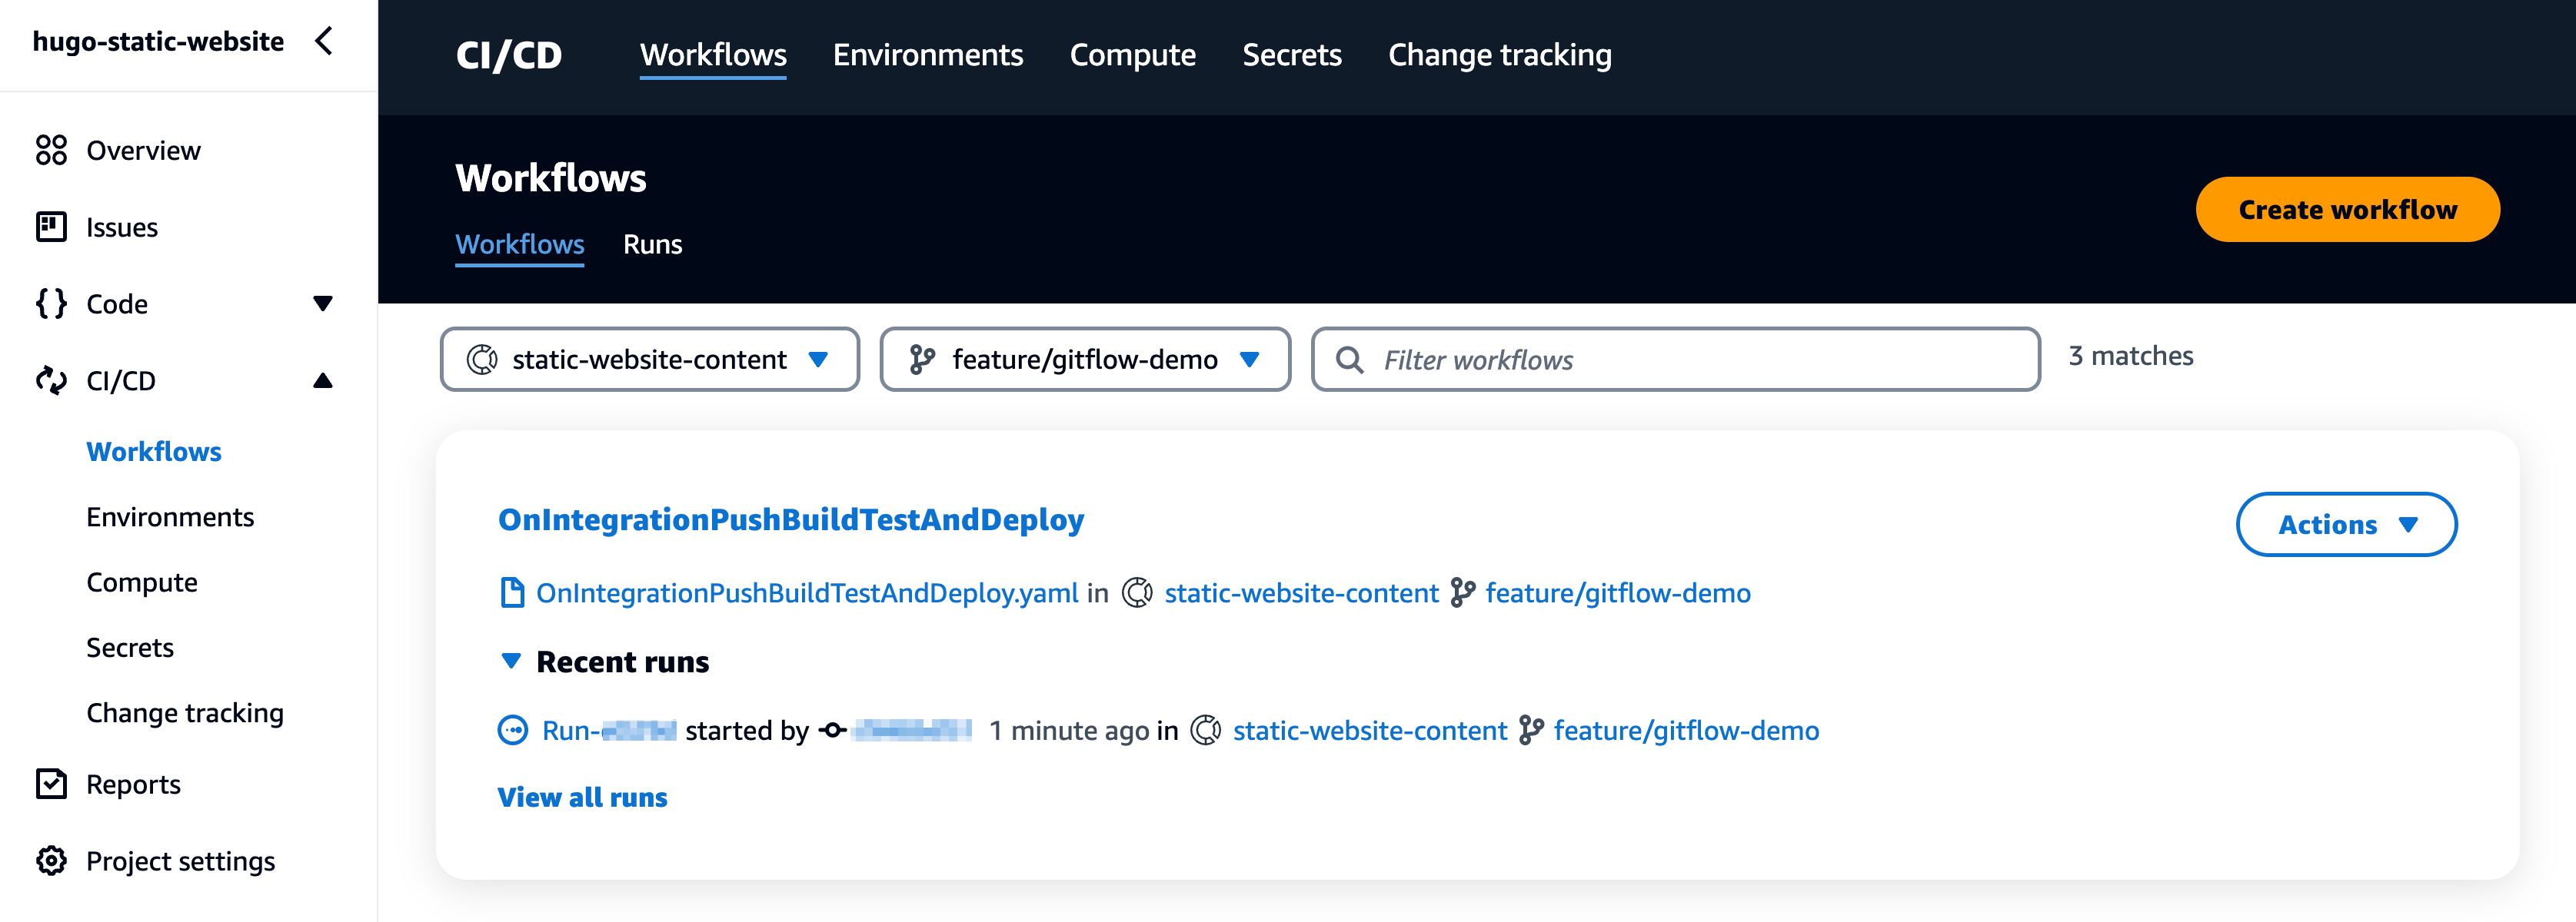Image resolution: width=2576 pixels, height=922 pixels.
Task: Open Issues via its sidebar icon
Action: coord(51,227)
